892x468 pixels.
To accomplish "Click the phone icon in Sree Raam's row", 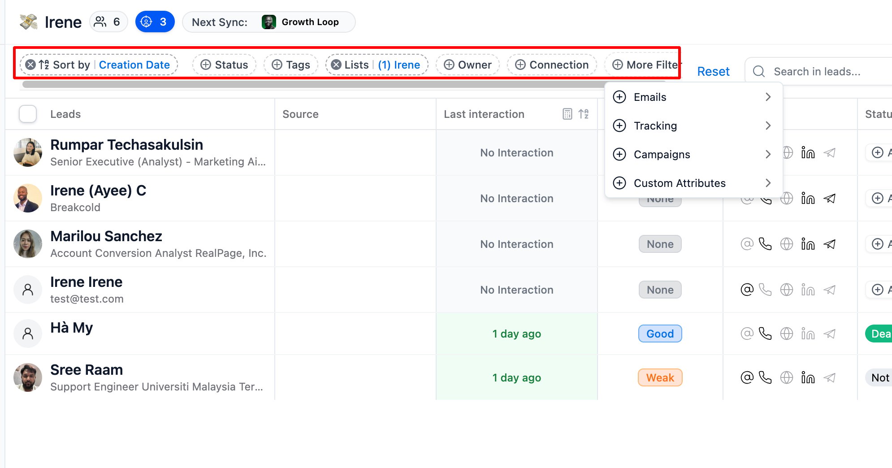I will [765, 378].
